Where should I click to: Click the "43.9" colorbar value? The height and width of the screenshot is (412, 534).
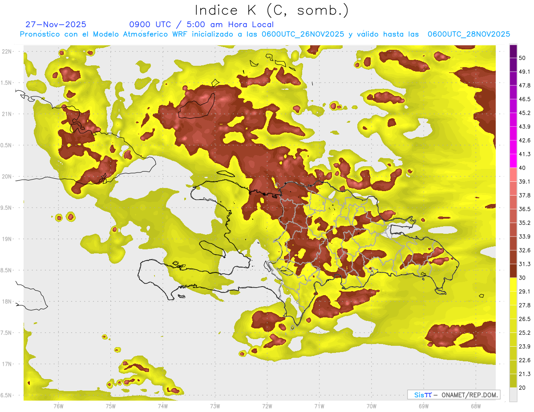pos(525,127)
